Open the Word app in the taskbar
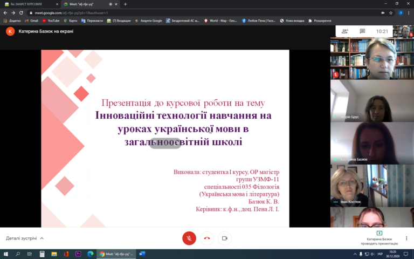Screen dimensions: 414x259 [142, 254]
